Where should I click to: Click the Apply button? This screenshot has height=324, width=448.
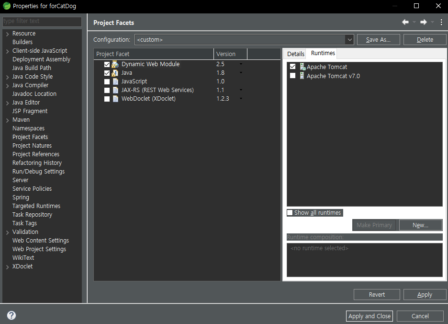[425, 294]
